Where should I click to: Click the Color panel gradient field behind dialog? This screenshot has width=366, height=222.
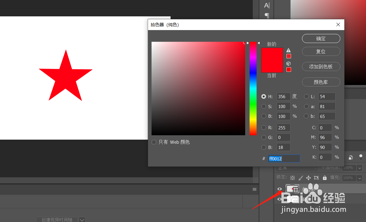328,42
